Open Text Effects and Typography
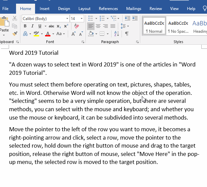Image resolution: width=207 pixels, height=187 pixels. tap(25, 34)
